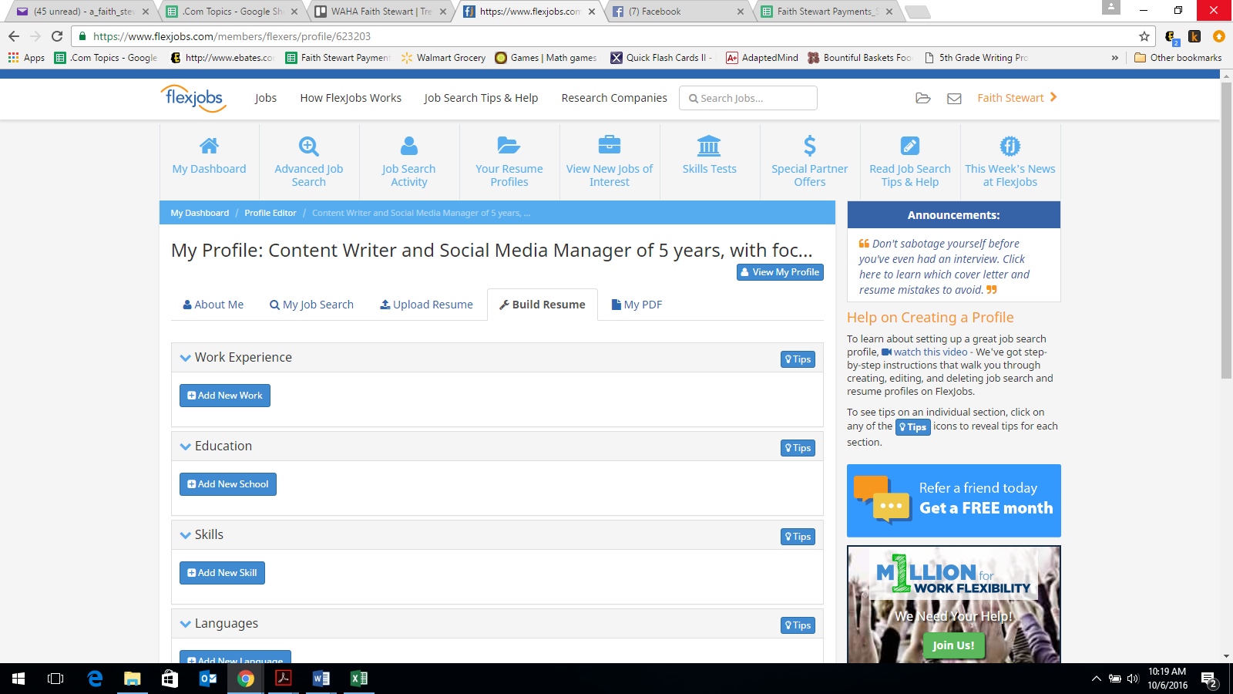Open View New Jobs of Interest briefcase icon
The width and height of the screenshot is (1233, 694).
click(x=610, y=145)
